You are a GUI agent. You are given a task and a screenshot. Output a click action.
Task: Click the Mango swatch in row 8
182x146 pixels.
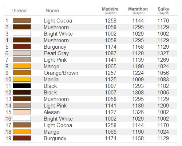point(22,66)
